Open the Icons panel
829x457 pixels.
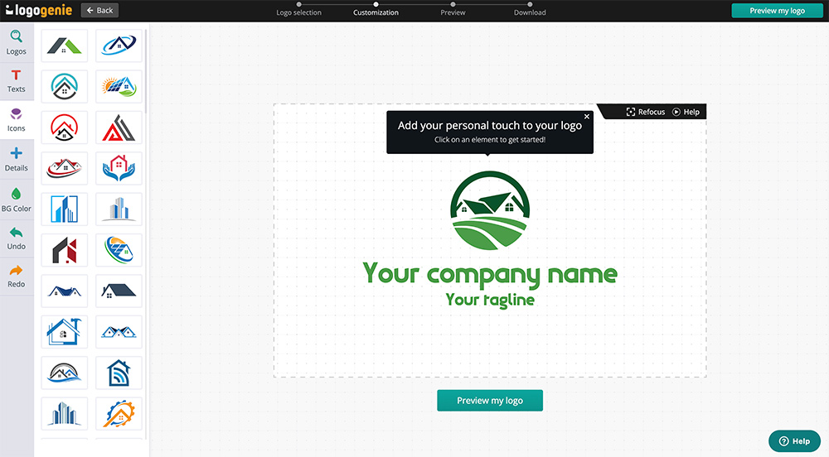coord(17,120)
